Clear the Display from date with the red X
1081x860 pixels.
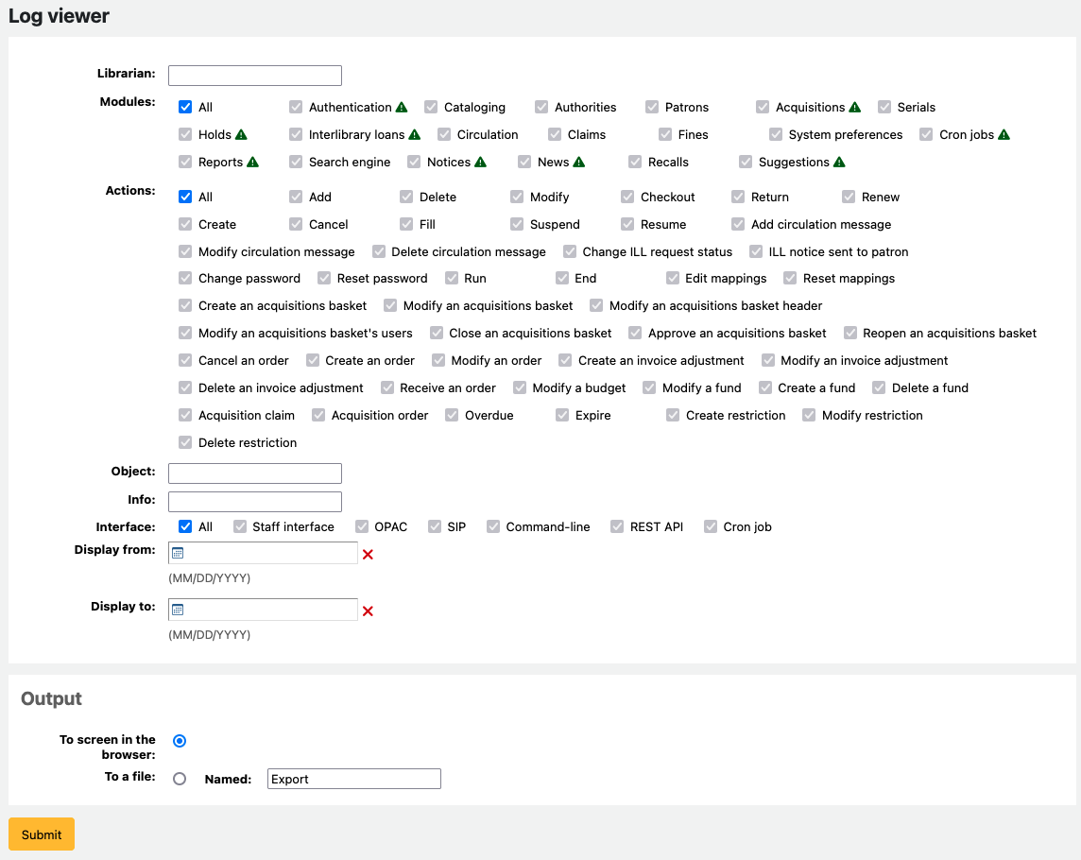(x=368, y=555)
